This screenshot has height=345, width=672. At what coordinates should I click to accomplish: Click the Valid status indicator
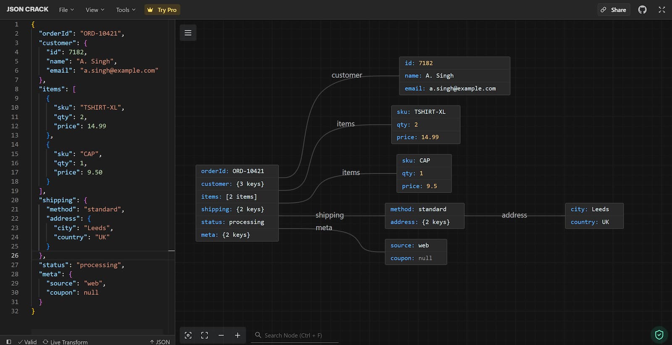click(27, 342)
